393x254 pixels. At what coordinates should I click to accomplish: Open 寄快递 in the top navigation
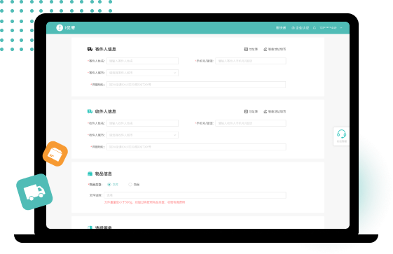[281, 28]
